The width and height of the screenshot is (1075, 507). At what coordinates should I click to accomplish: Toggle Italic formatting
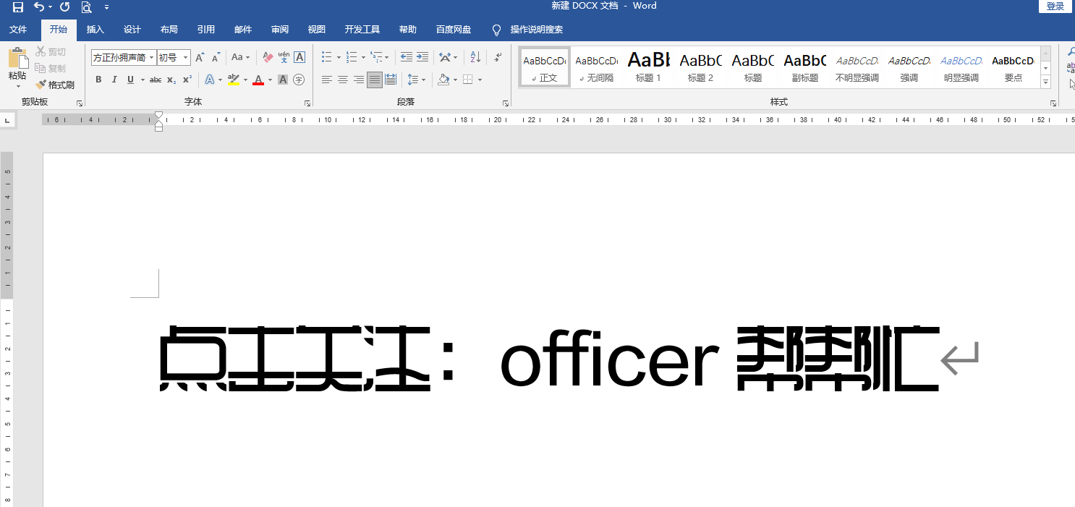(x=114, y=80)
